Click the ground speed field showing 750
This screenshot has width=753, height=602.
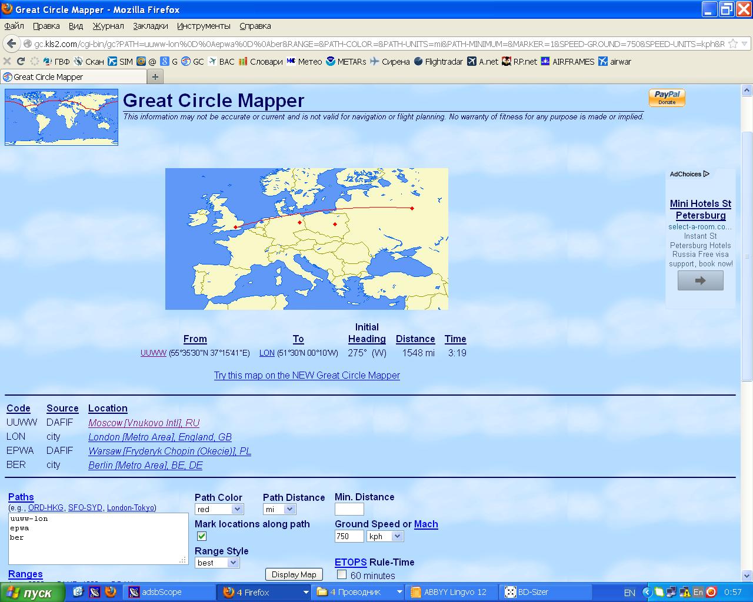tap(349, 536)
